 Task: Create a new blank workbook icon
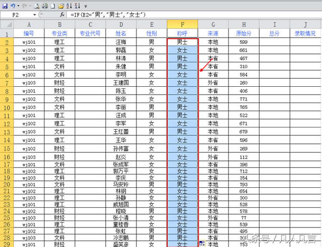coord(53,5)
